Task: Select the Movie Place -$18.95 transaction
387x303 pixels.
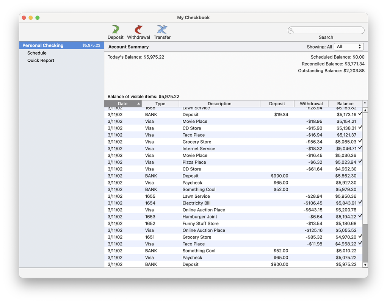Action: [233, 121]
